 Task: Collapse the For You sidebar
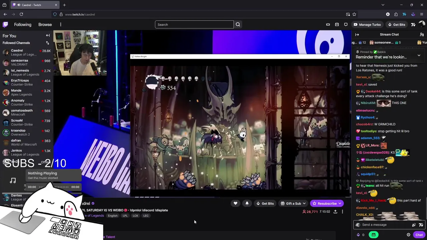48,35
